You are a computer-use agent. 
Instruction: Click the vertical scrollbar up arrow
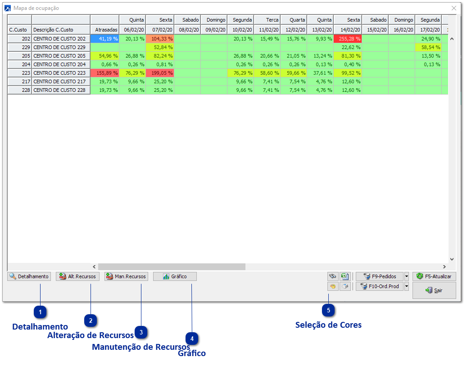coord(452,39)
